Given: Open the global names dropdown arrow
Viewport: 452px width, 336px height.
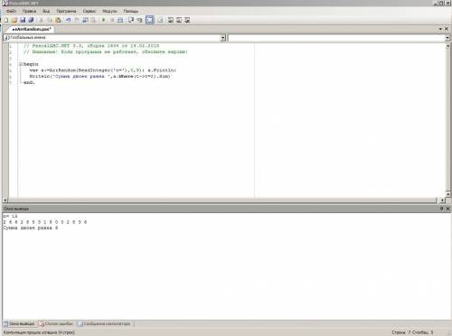Looking at the screenshot, I should coord(222,38).
